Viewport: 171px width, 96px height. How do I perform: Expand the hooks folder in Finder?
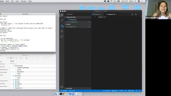13,76
